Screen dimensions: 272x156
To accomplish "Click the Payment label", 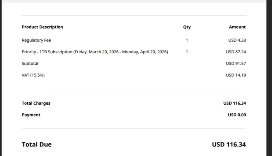I will coord(31,115).
